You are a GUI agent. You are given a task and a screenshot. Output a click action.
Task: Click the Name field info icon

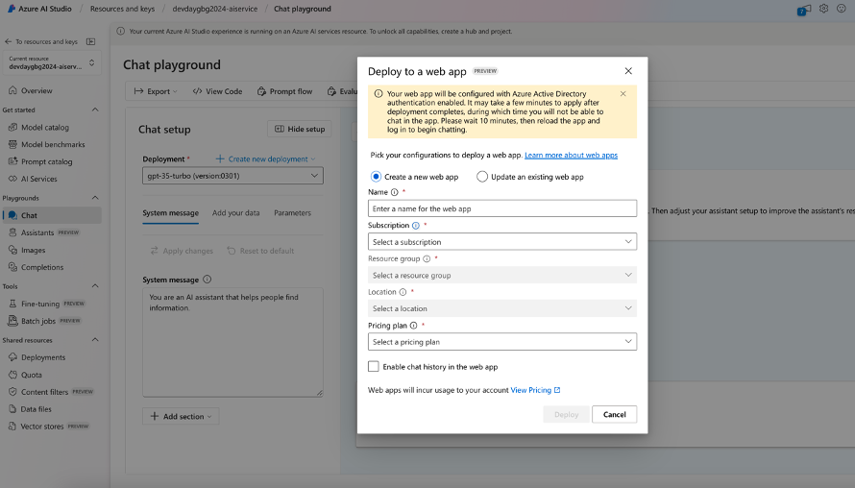(x=394, y=192)
